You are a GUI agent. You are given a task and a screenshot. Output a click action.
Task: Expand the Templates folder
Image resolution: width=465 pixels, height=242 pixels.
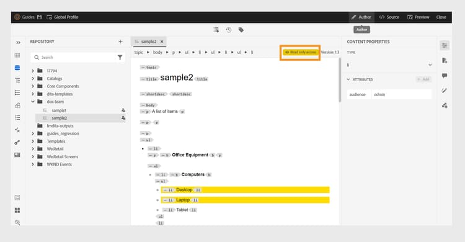[x=33, y=141]
